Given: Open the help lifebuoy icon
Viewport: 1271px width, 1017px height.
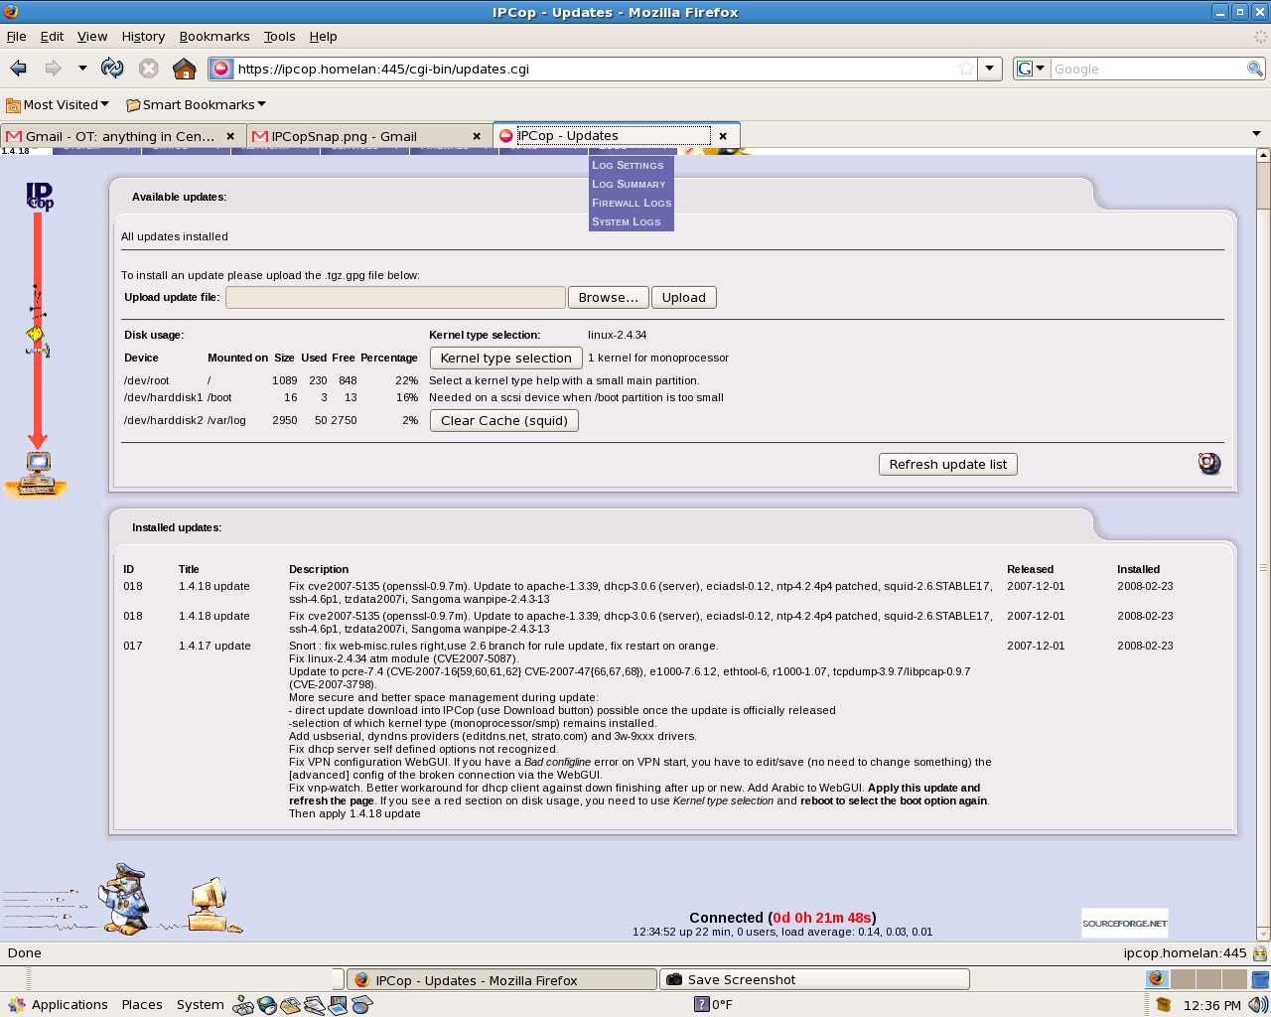Looking at the screenshot, I should click(x=1209, y=464).
